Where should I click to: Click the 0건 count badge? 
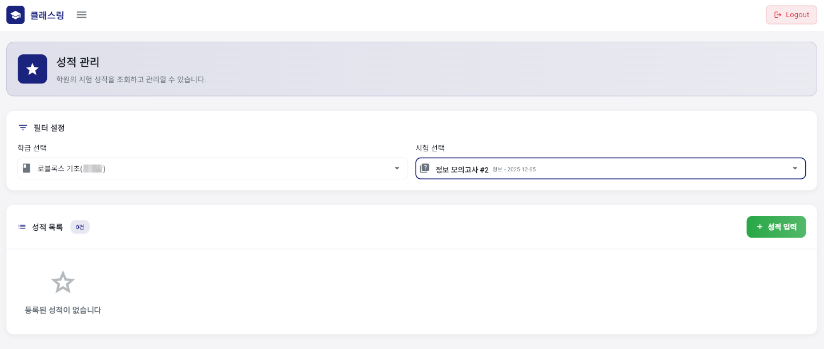[80, 227]
